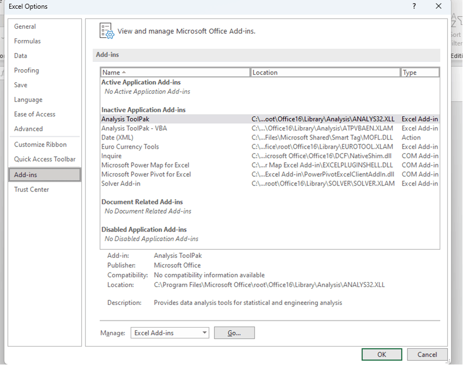
Task: Click the EUROTOOL.XLAM location cell
Action: [322, 147]
